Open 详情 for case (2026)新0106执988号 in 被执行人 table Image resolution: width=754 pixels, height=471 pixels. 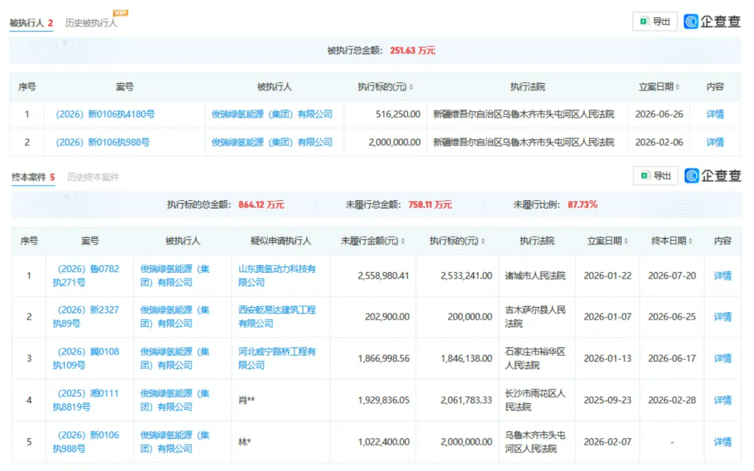click(715, 142)
